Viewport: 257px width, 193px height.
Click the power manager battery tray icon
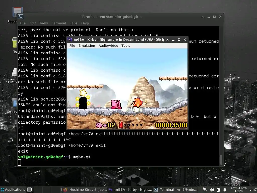coord(218,190)
